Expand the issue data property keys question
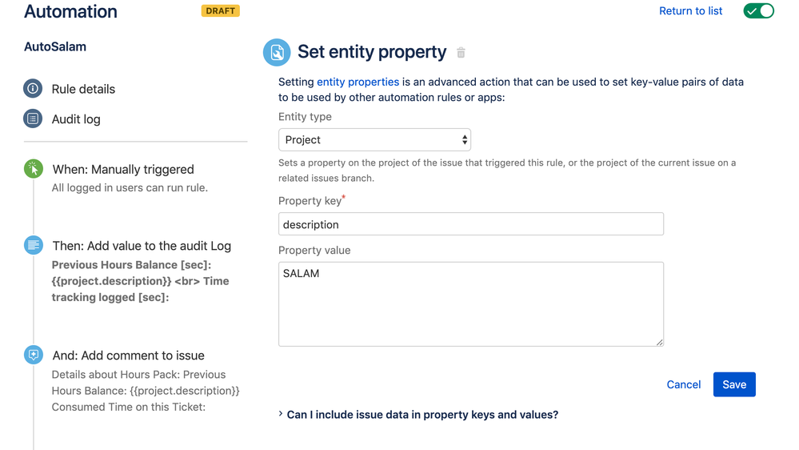Screen dimensions: 799x450 pyautogui.click(x=422, y=415)
